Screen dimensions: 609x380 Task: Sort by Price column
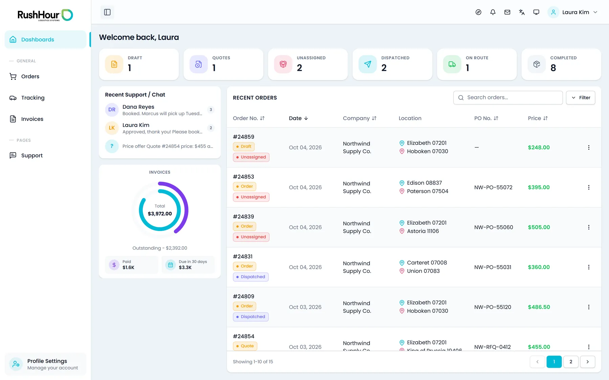point(538,118)
